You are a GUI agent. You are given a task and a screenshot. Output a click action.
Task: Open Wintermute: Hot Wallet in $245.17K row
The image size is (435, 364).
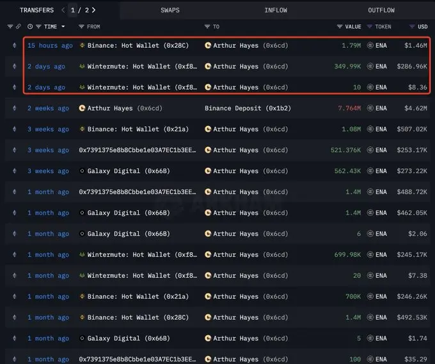point(142,255)
